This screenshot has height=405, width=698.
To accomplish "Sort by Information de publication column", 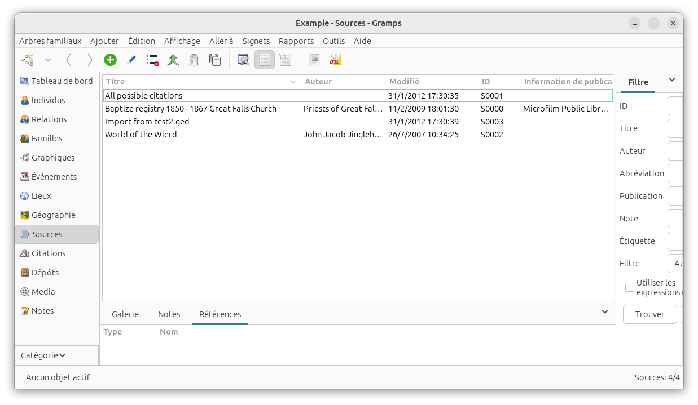I will [x=567, y=82].
